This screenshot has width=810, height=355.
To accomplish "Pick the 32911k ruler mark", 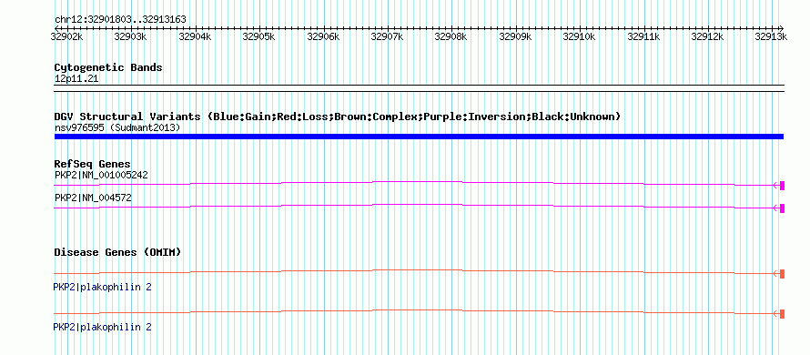I will pos(643,36).
